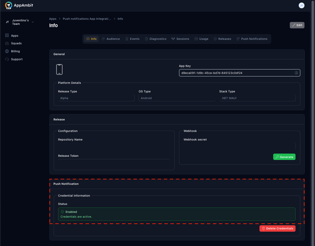Open Support via the headset icon

tap(7, 59)
